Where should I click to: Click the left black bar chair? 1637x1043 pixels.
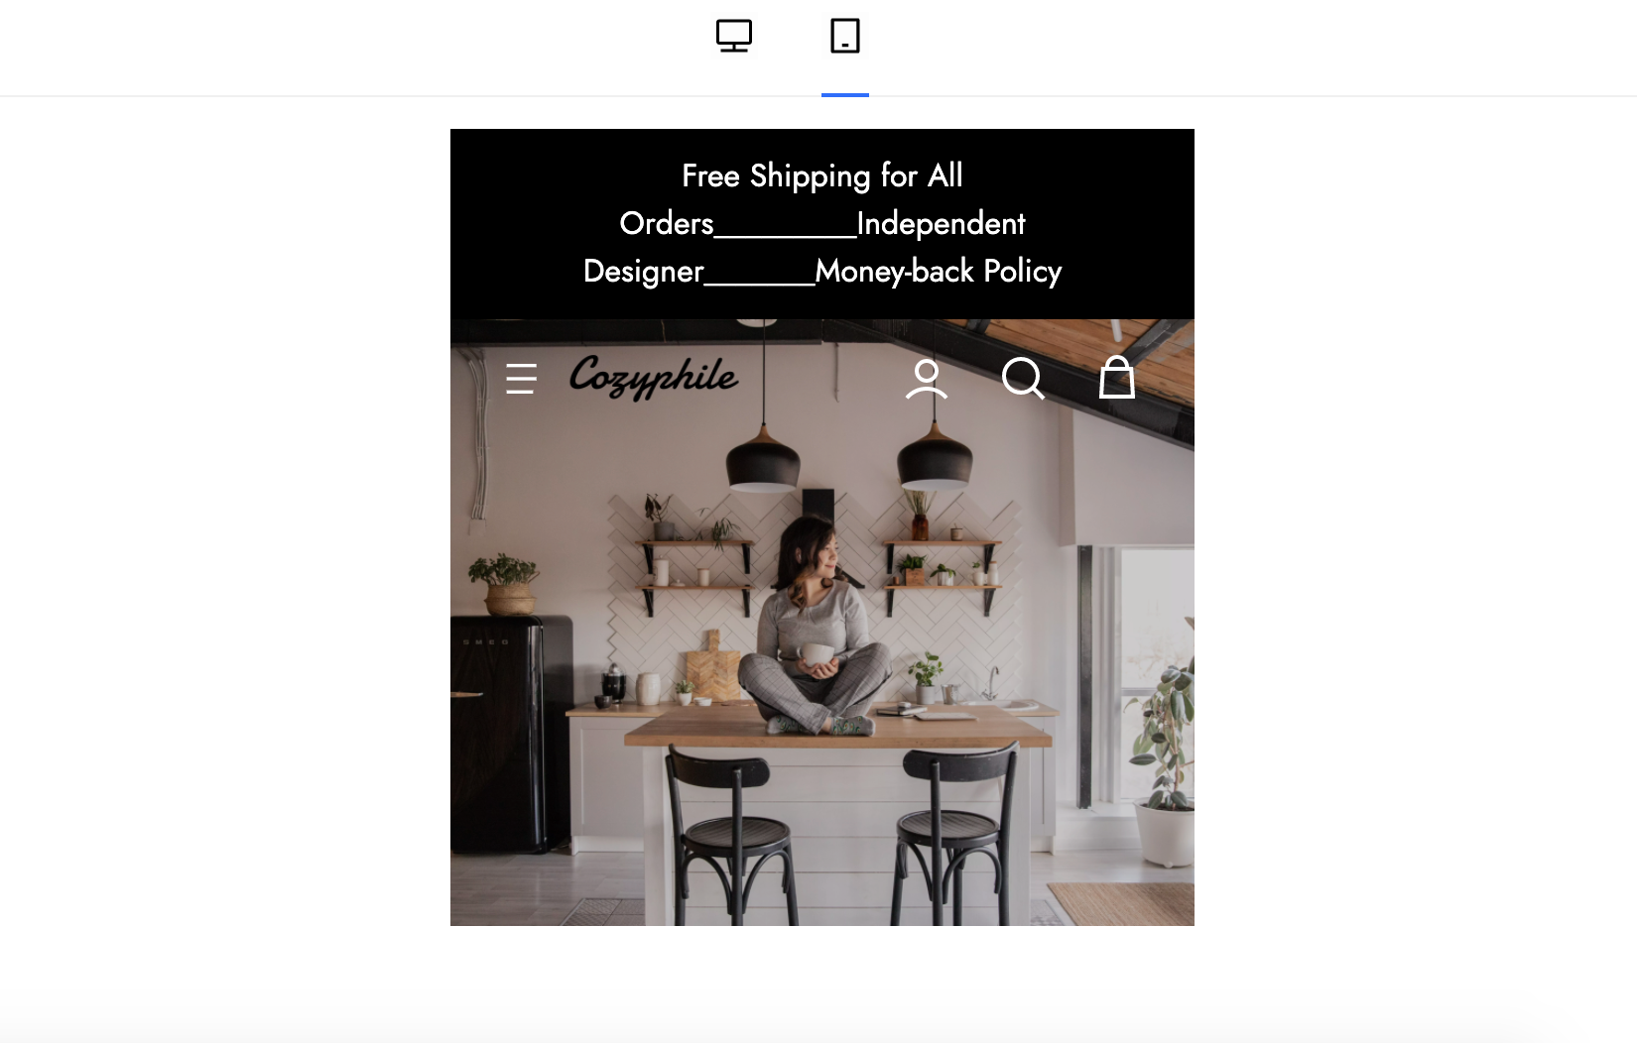point(723,835)
